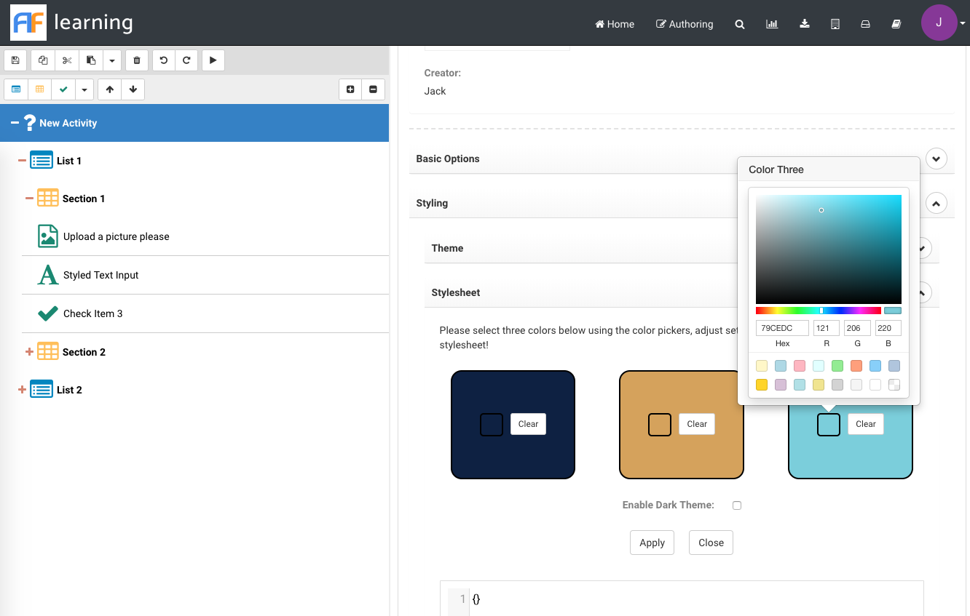The height and width of the screenshot is (616, 970).
Task: Collapse the Stylesheet section chevron
Action: click(920, 292)
